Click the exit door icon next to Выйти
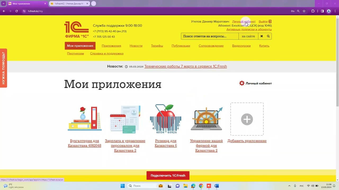This screenshot has height=190, width=339. click(270, 21)
